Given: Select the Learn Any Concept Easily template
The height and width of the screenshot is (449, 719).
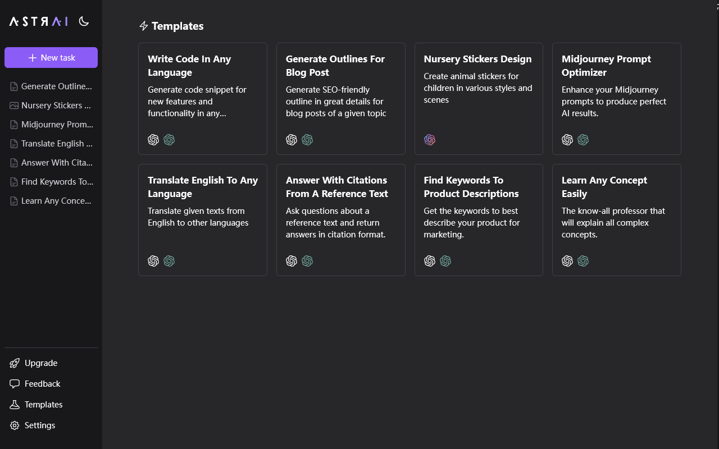Looking at the screenshot, I should [604, 187].
